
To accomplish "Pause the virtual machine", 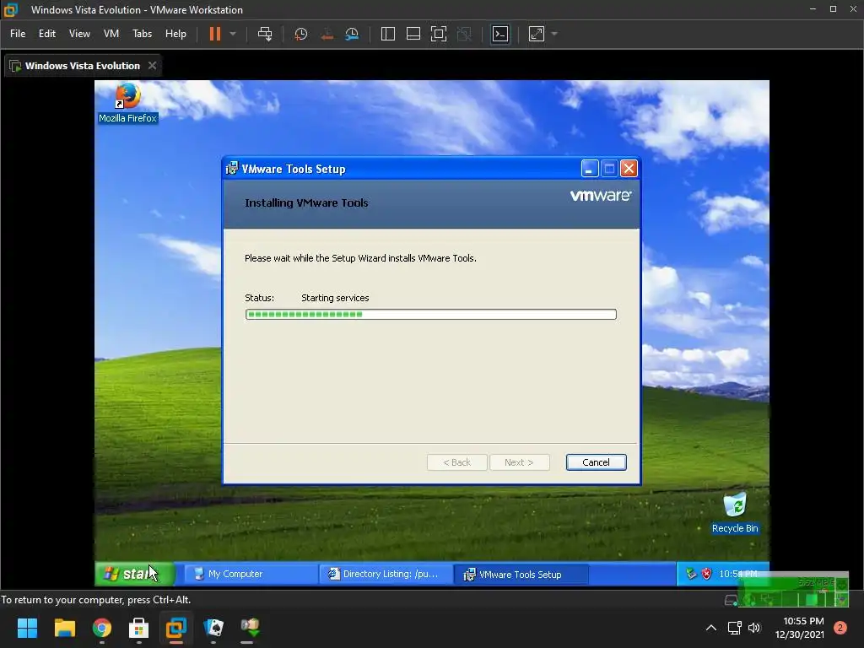I will pos(215,34).
